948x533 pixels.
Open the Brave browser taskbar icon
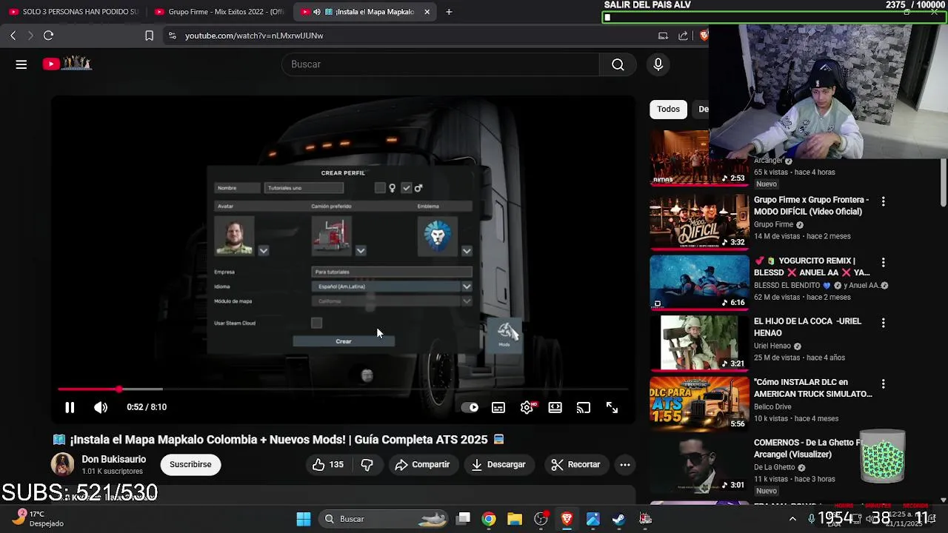tap(567, 519)
